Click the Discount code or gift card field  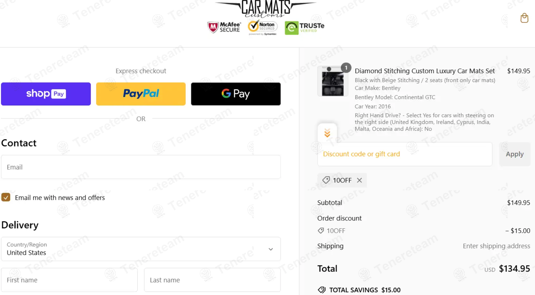tap(405, 154)
